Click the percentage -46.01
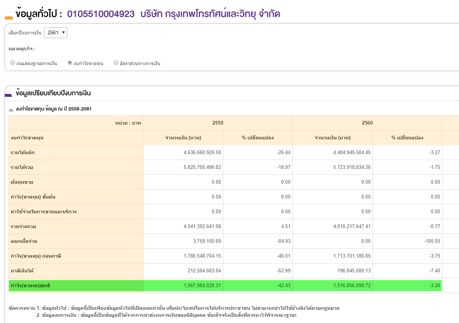 tap(283, 256)
